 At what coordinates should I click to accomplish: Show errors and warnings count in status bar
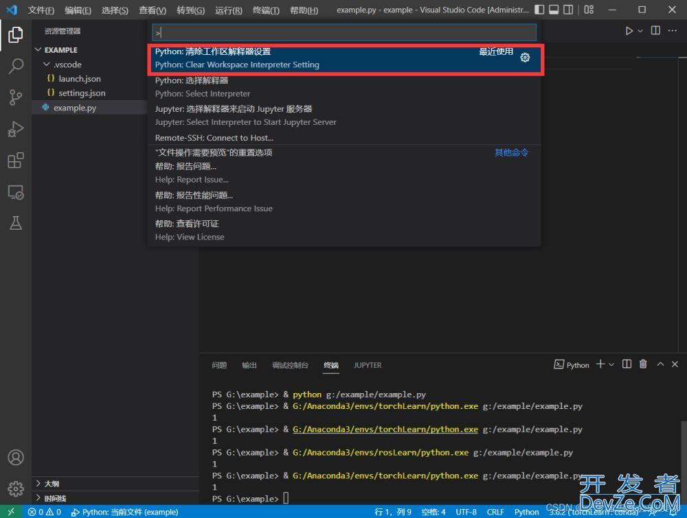tap(44, 512)
